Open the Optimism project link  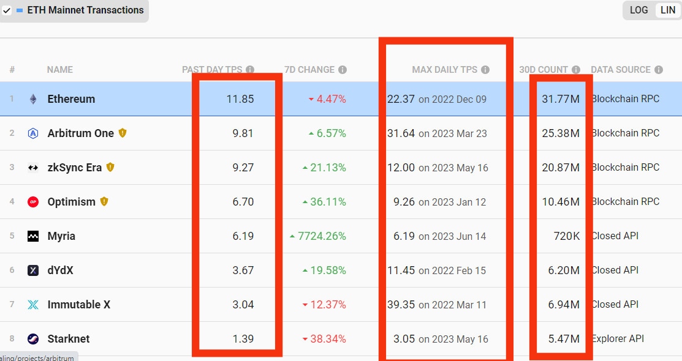pyautogui.click(x=71, y=202)
